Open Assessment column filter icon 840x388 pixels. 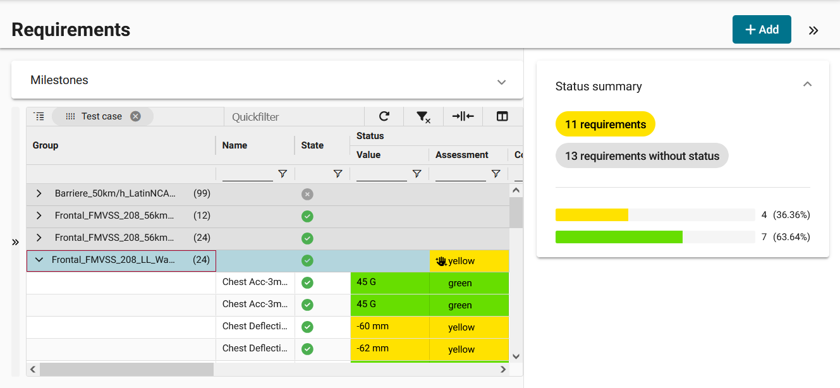pyautogui.click(x=496, y=174)
